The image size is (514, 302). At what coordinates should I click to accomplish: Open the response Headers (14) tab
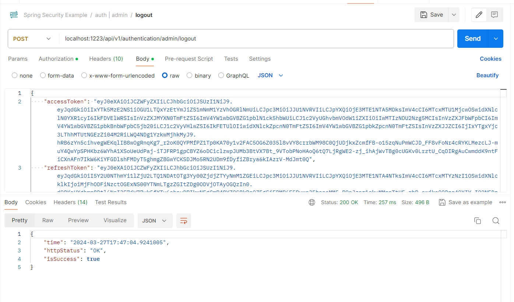click(x=70, y=202)
